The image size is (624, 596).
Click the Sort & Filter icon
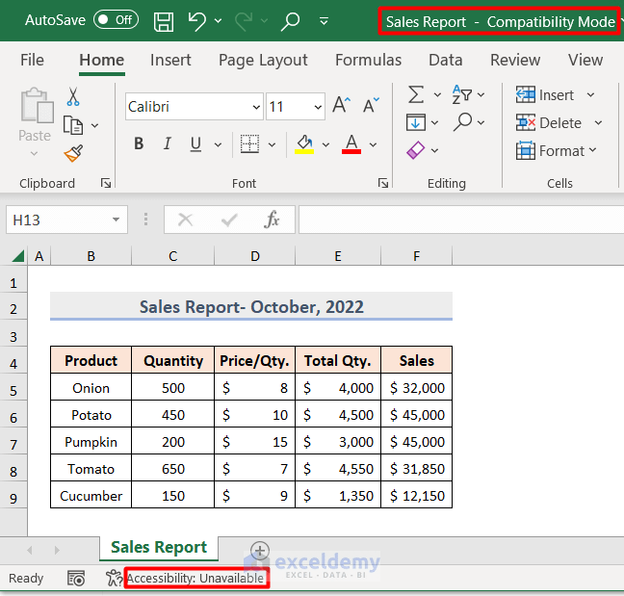click(462, 94)
